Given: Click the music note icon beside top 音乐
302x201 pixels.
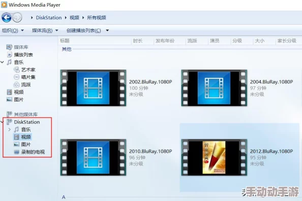Looking at the screenshot, I should point(9,62).
